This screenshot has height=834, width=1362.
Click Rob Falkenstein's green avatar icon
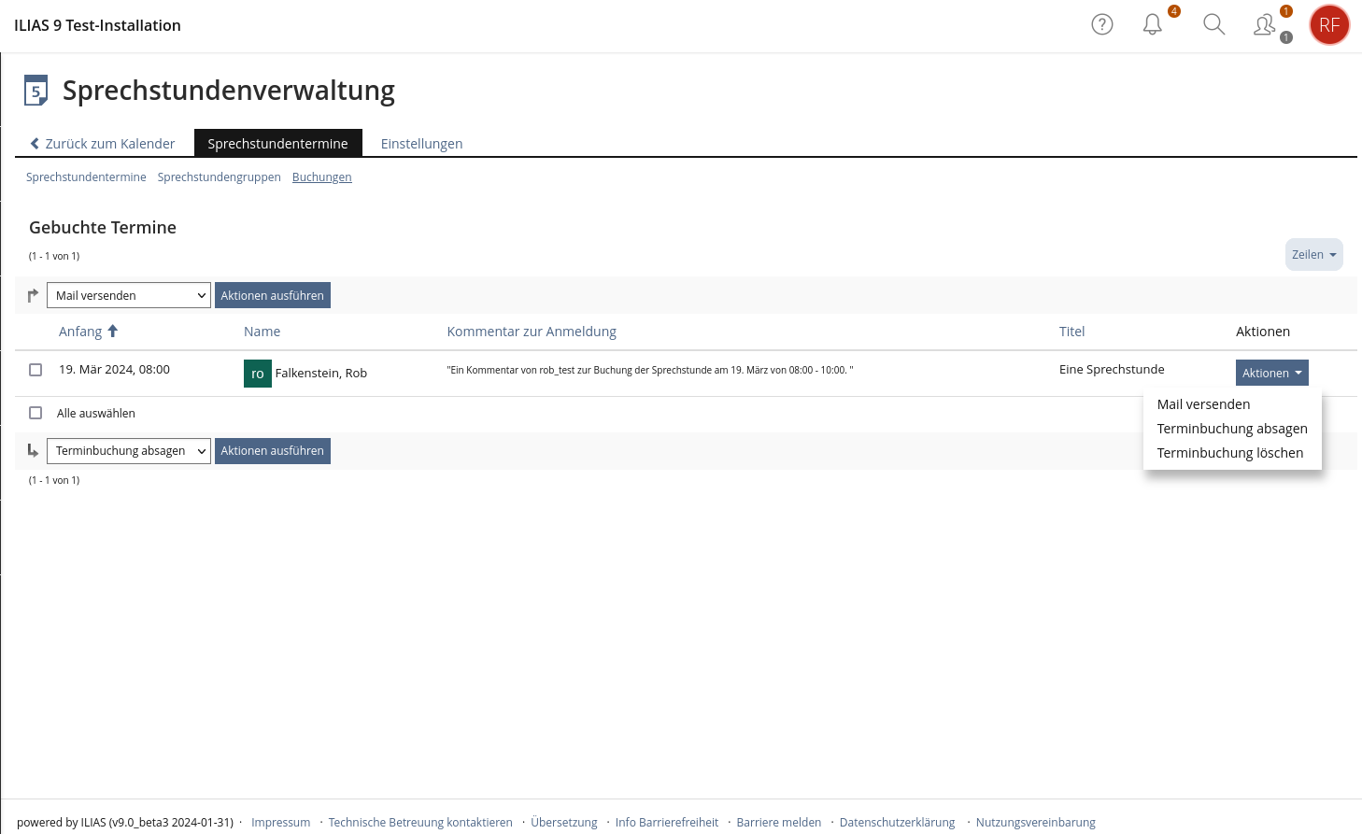coord(257,374)
